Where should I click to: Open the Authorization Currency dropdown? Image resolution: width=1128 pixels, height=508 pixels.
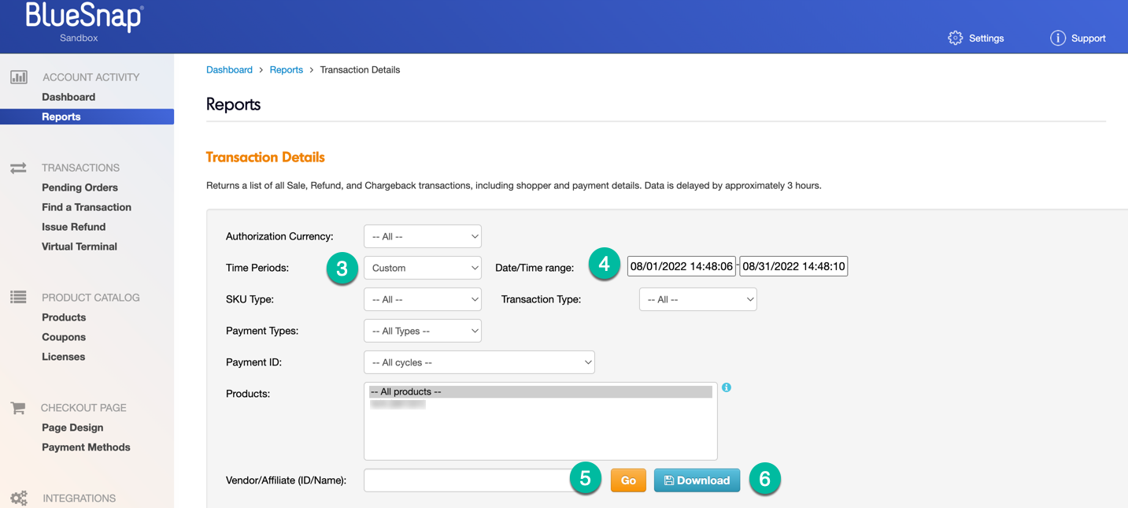(423, 236)
